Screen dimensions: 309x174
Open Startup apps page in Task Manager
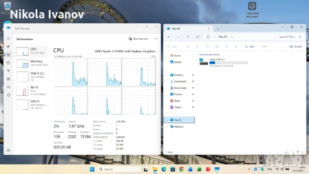click(x=8, y=71)
